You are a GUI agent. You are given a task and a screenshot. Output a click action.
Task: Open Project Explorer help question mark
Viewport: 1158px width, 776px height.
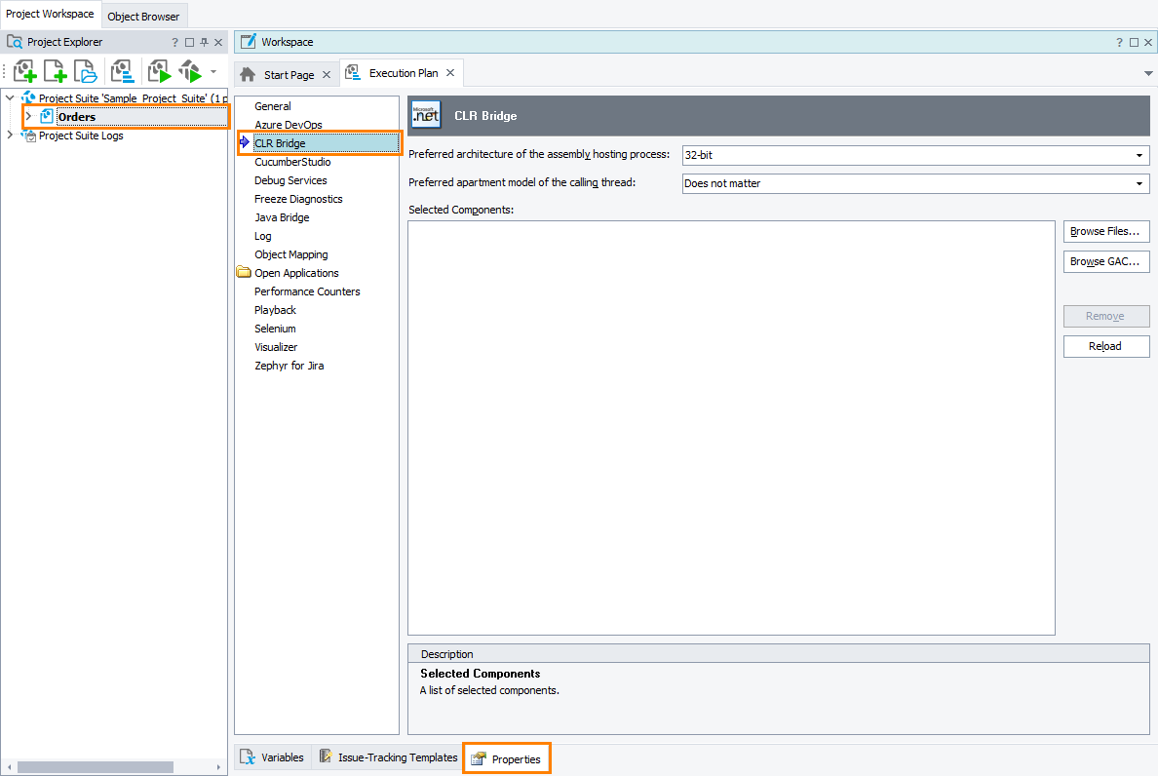pos(175,43)
